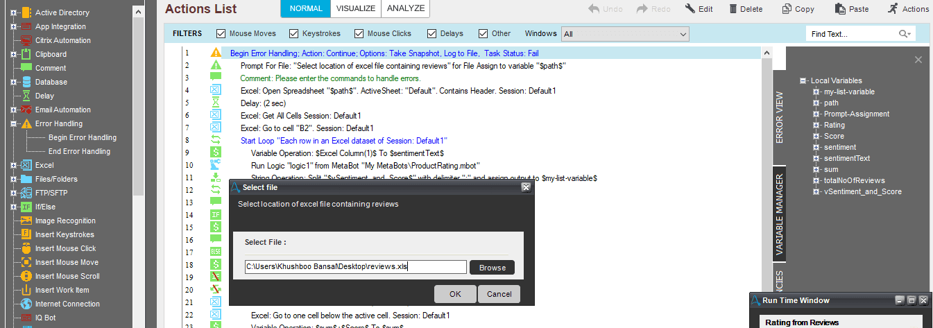933x328 pixels.
Task: Select the Internet Connection globe icon
Action: click(26, 304)
